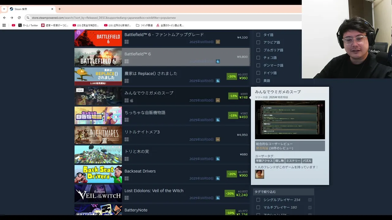The height and width of the screenshot is (220, 392).
Task: Open the 農家は Replace() されました title
Action: point(151,73)
